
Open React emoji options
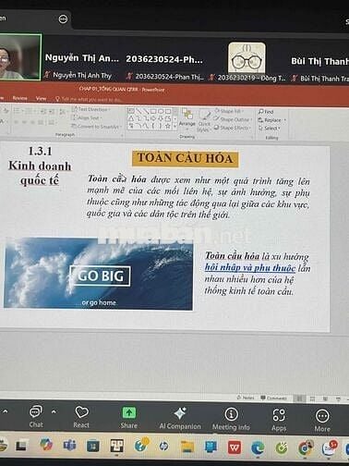pyautogui.click(x=81, y=417)
